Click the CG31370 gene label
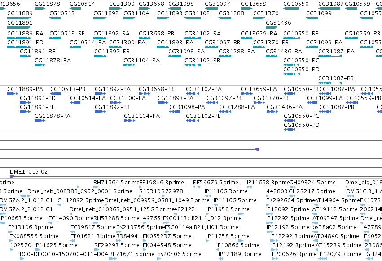382x261 pixels. click(266, 13)
